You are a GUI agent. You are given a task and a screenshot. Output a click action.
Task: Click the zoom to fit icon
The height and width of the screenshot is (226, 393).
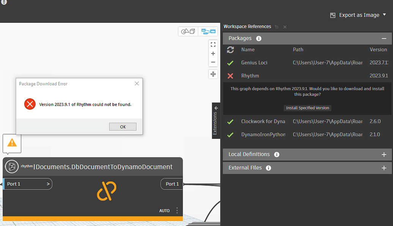pos(213,44)
